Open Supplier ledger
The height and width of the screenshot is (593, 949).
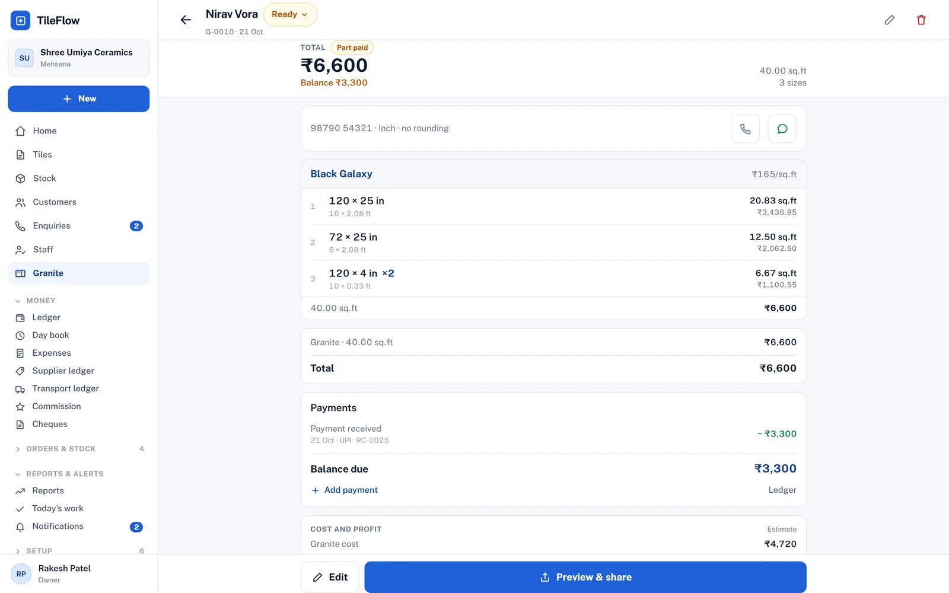pos(78,371)
